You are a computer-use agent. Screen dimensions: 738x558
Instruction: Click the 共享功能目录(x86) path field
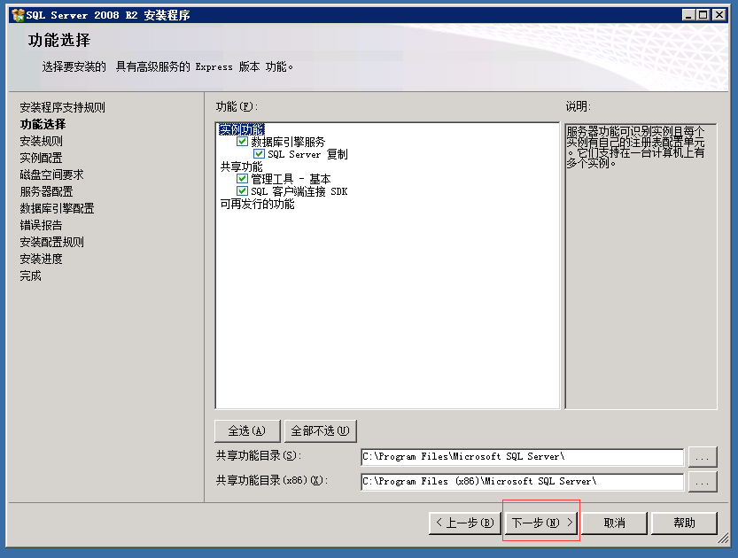(522, 481)
